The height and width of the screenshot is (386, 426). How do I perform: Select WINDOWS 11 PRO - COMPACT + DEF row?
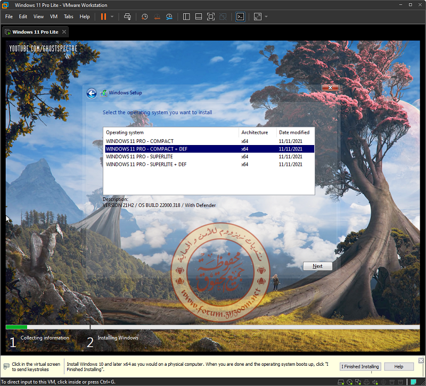(x=209, y=149)
